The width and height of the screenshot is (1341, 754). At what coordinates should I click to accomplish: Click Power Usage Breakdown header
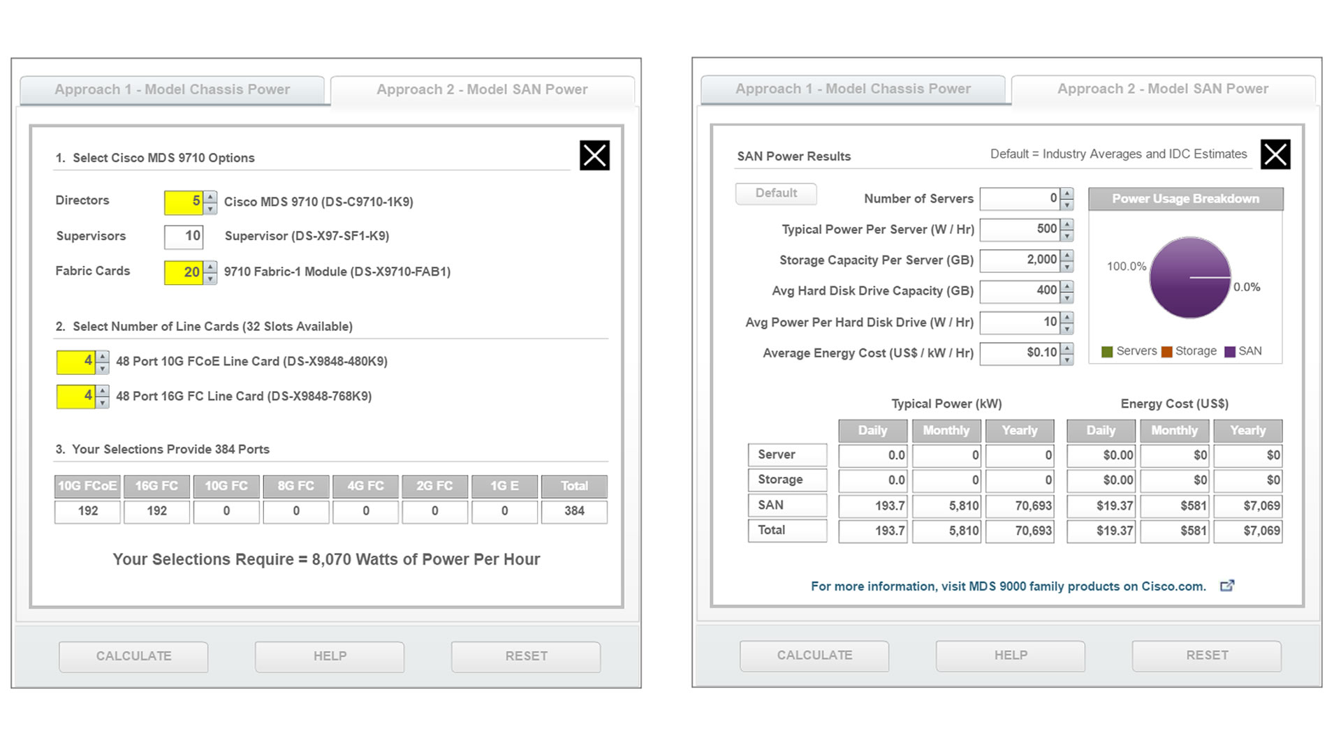point(1185,199)
